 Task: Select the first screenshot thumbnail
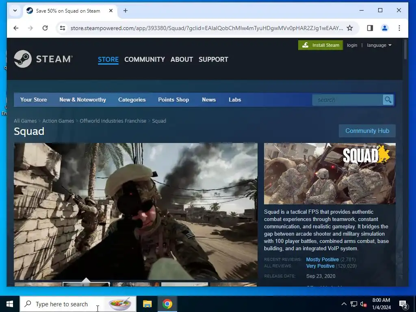tap(38, 284)
